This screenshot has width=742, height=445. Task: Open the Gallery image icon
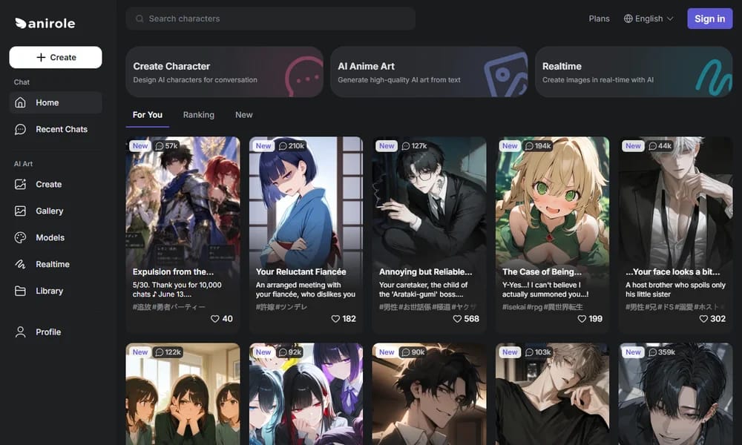[20, 211]
